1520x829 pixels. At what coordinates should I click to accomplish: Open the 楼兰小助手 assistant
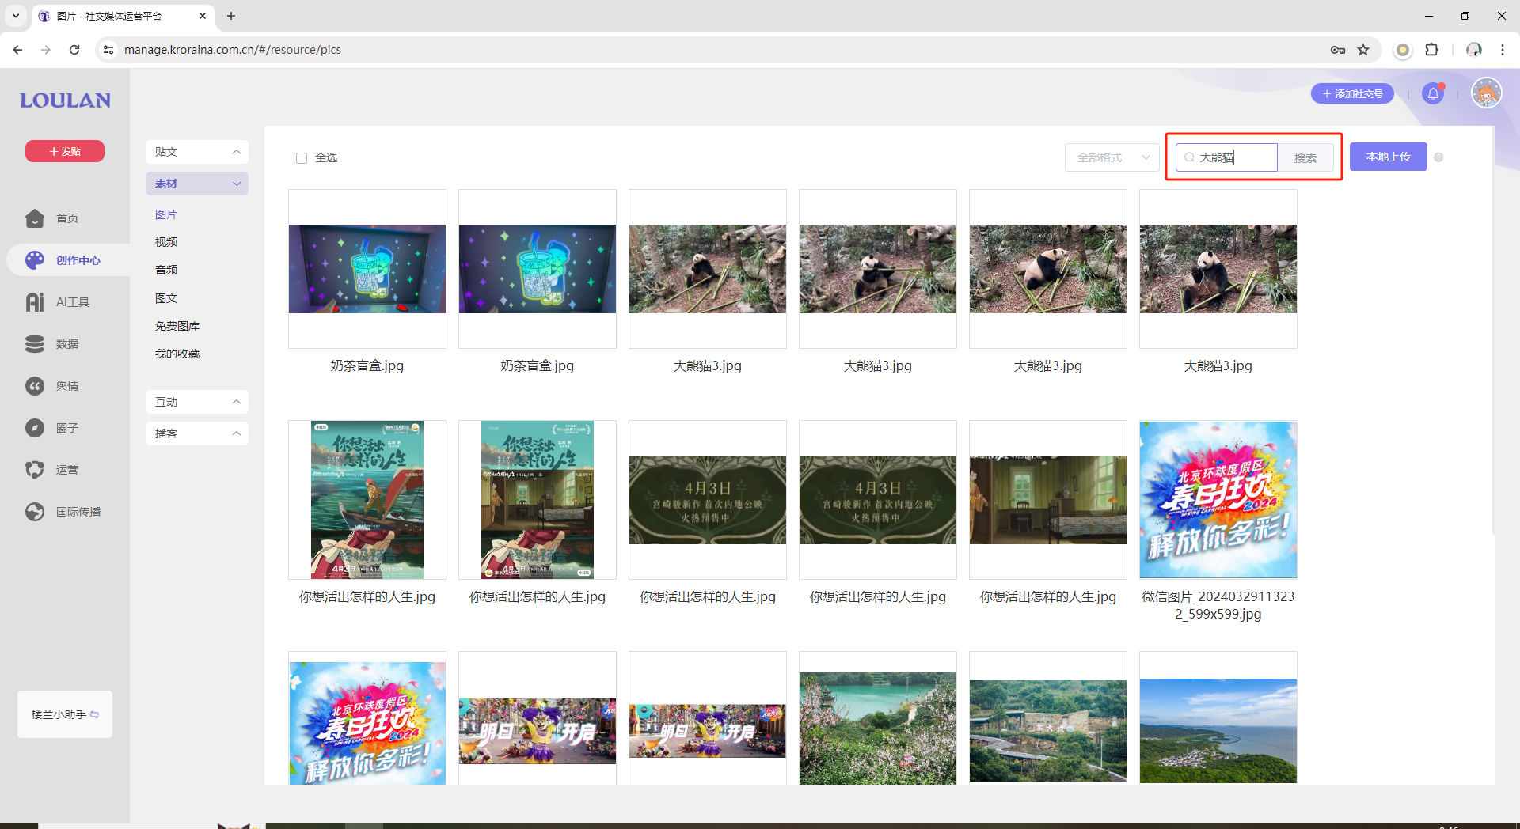pos(65,714)
